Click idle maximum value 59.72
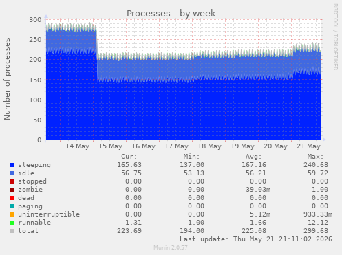The height and width of the screenshot is (255, 342). coord(318,173)
